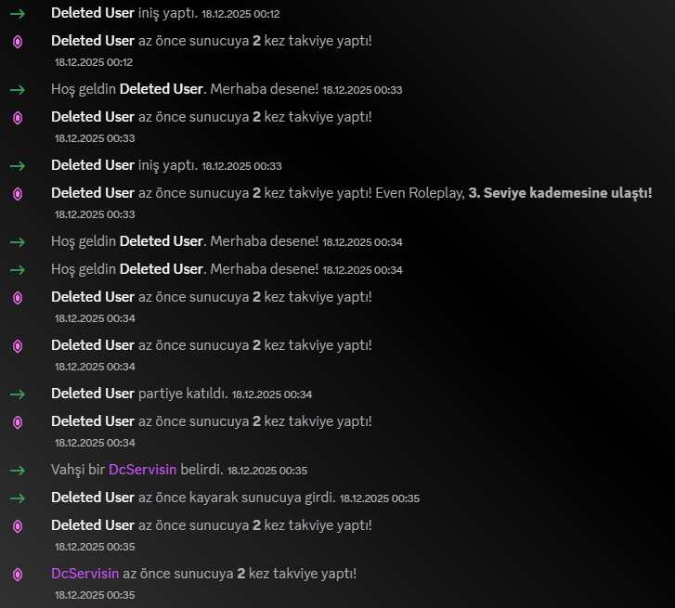Click the green arrow beside the 00:33 "Hoş geldin" message

point(18,90)
